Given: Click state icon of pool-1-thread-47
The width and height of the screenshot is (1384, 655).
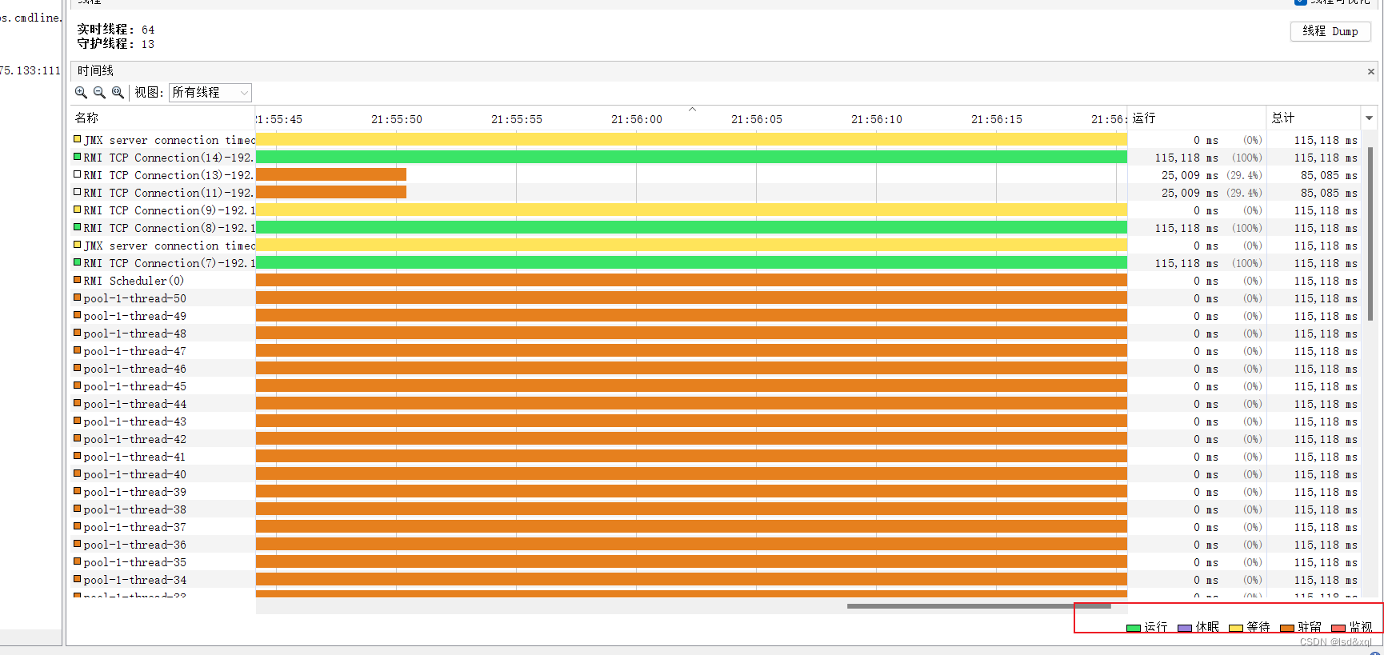Looking at the screenshot, I should coord(78,350).
